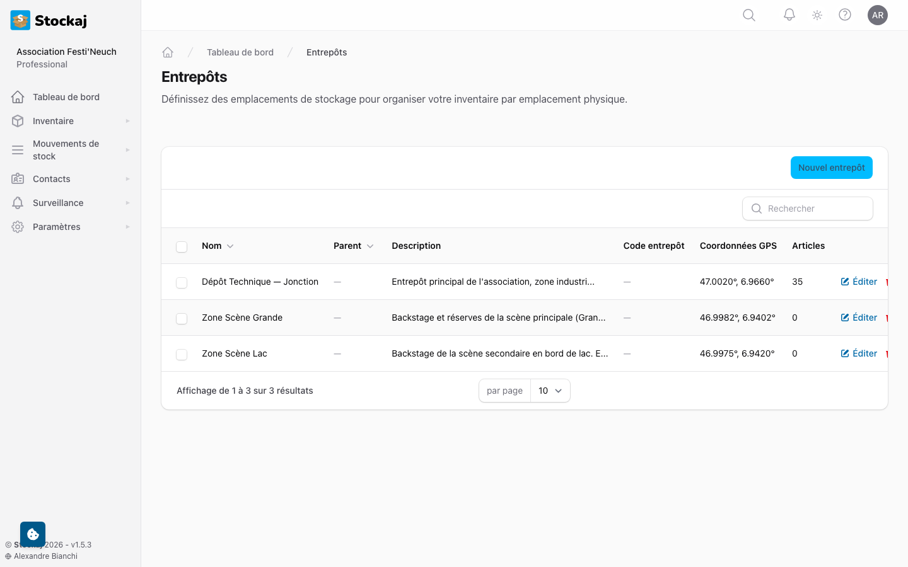The image size is (908, 567).
Task: Sort by Parent column chevron
Action: coord(370,246)
